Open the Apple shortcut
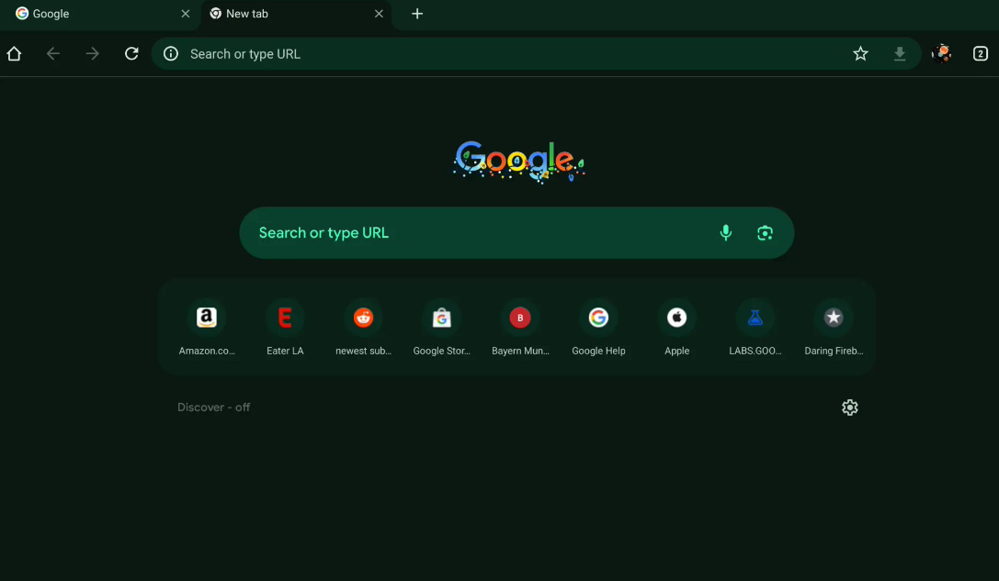999x581 pixels. click(676, 327)
